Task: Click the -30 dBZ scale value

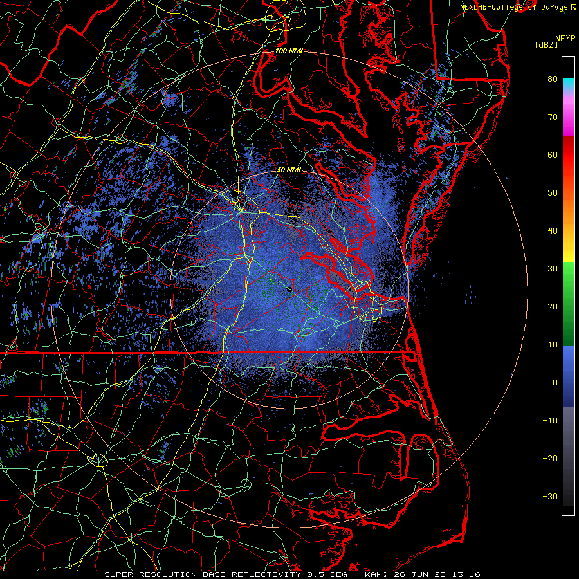Action: 550,496
